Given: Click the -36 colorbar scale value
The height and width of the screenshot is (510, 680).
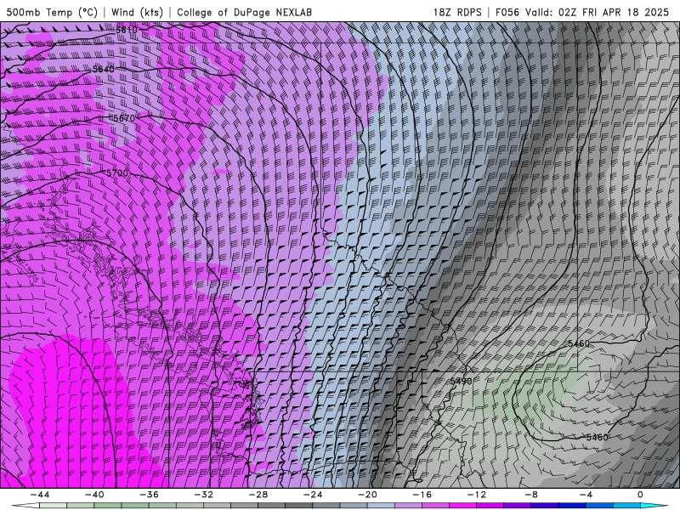Looking at the screenshot, I should [150, 495].
